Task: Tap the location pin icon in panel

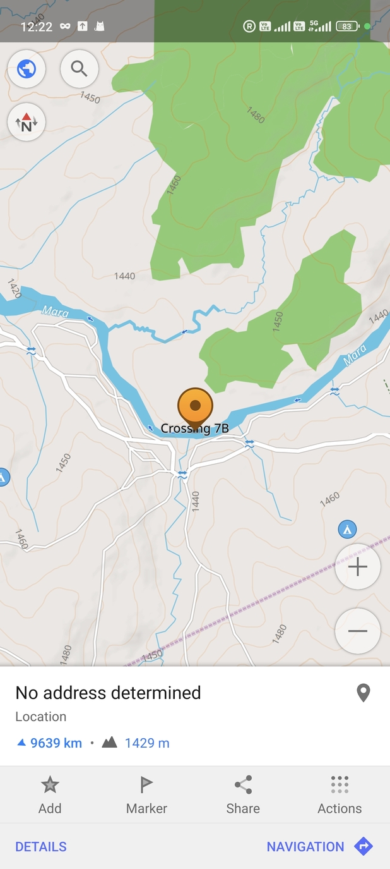Action: pos(363,693)
